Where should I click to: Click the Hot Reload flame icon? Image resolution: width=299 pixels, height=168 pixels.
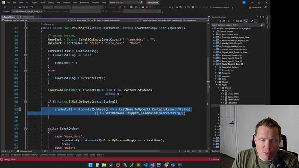120,7
